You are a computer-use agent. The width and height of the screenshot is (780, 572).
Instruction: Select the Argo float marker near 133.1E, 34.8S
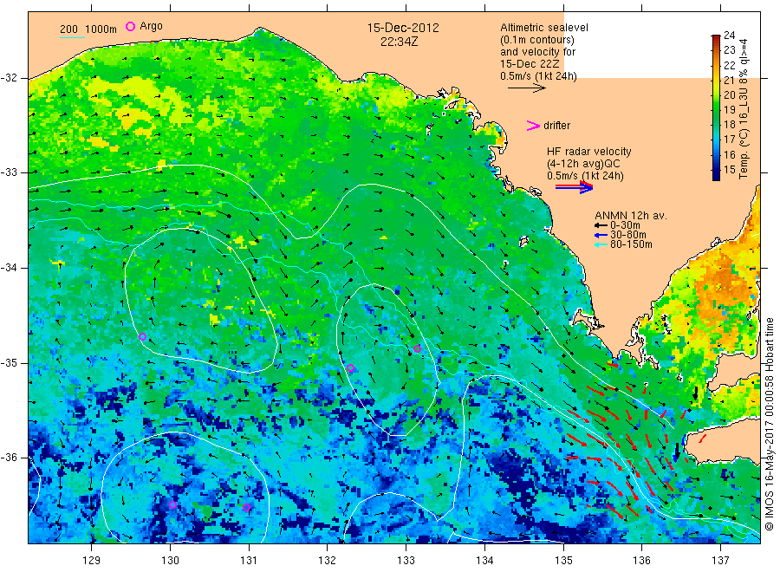click(418, 348)
